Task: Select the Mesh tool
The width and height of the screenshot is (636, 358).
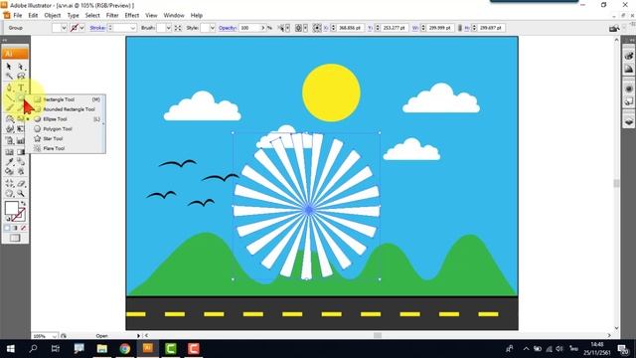Action: [x=9, y=152]
